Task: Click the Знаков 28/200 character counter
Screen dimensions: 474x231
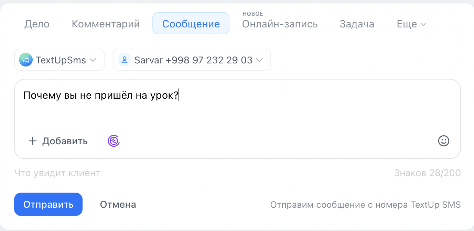Action: pyautogui.click(x=427, y=173)
